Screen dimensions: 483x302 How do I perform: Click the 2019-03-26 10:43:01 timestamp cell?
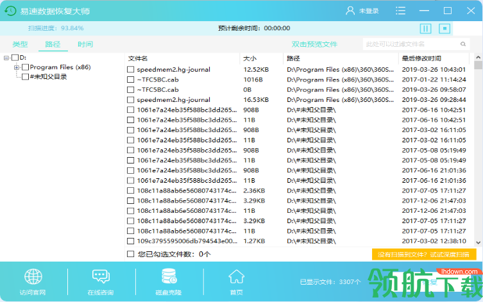[x=434, y=70]
